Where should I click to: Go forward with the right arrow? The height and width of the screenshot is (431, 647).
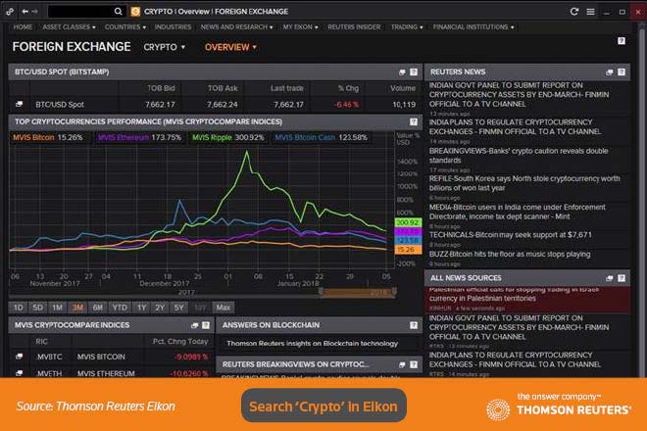tap(35, 12)
